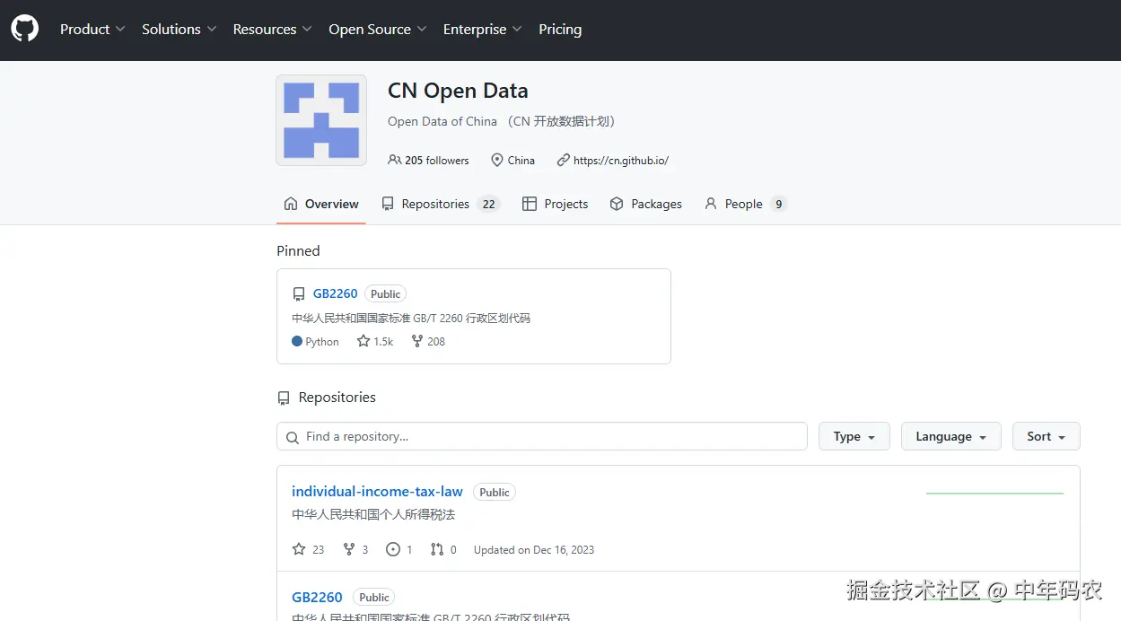1121x621 pixels.
Task: Click the followers people icon
Action: pos(394,160)
